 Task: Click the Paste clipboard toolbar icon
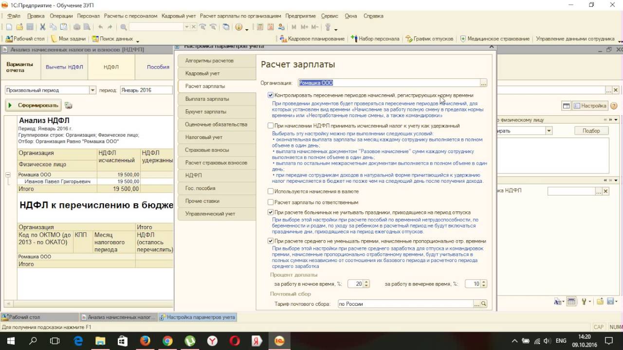(63, 27)
